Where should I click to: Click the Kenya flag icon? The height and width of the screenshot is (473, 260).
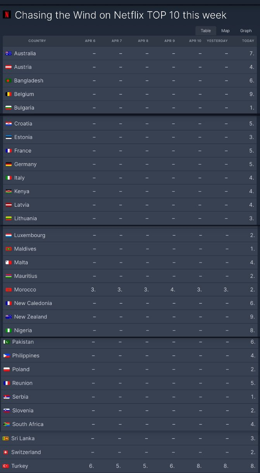9,191
